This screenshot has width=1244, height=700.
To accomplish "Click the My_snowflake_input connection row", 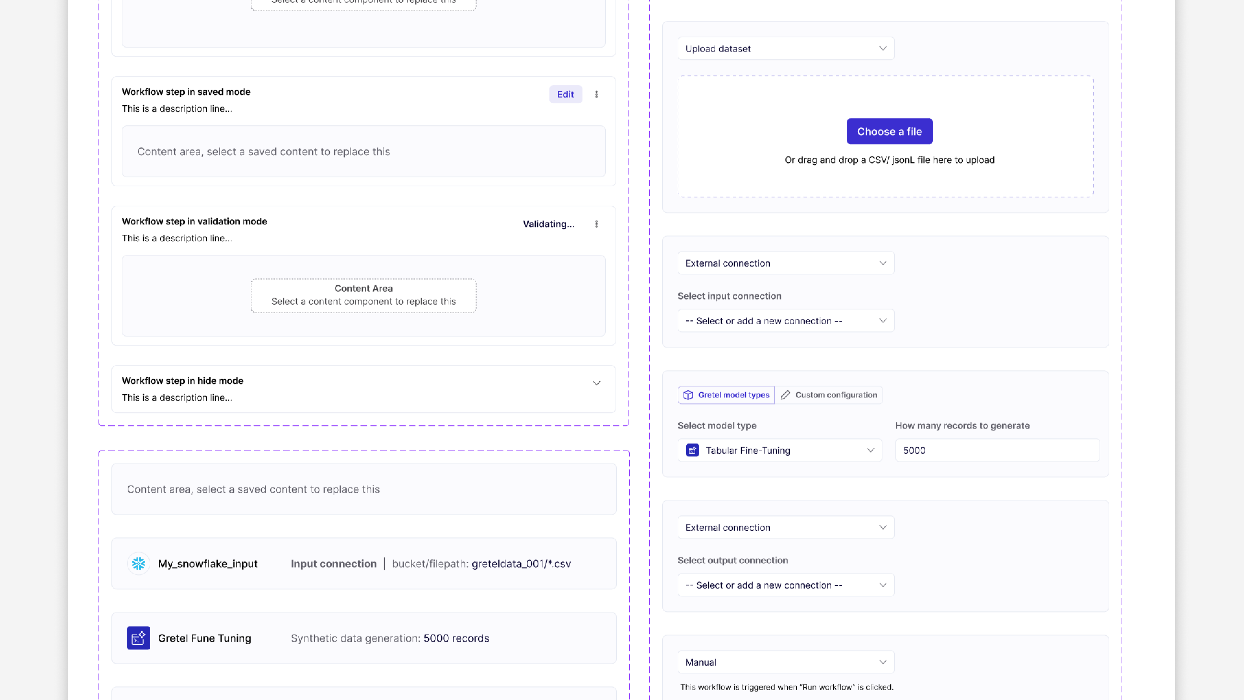I will (x=363, y=563).
